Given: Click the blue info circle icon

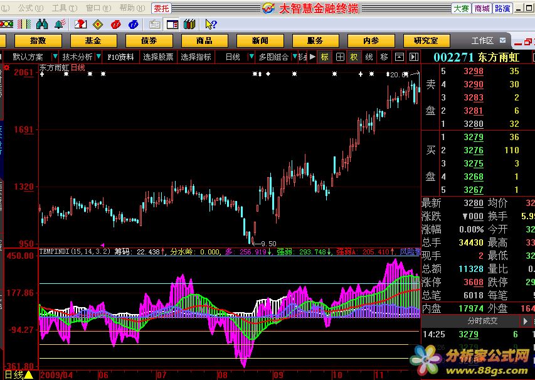Looking at the screenshot, I should pos(134,24).
